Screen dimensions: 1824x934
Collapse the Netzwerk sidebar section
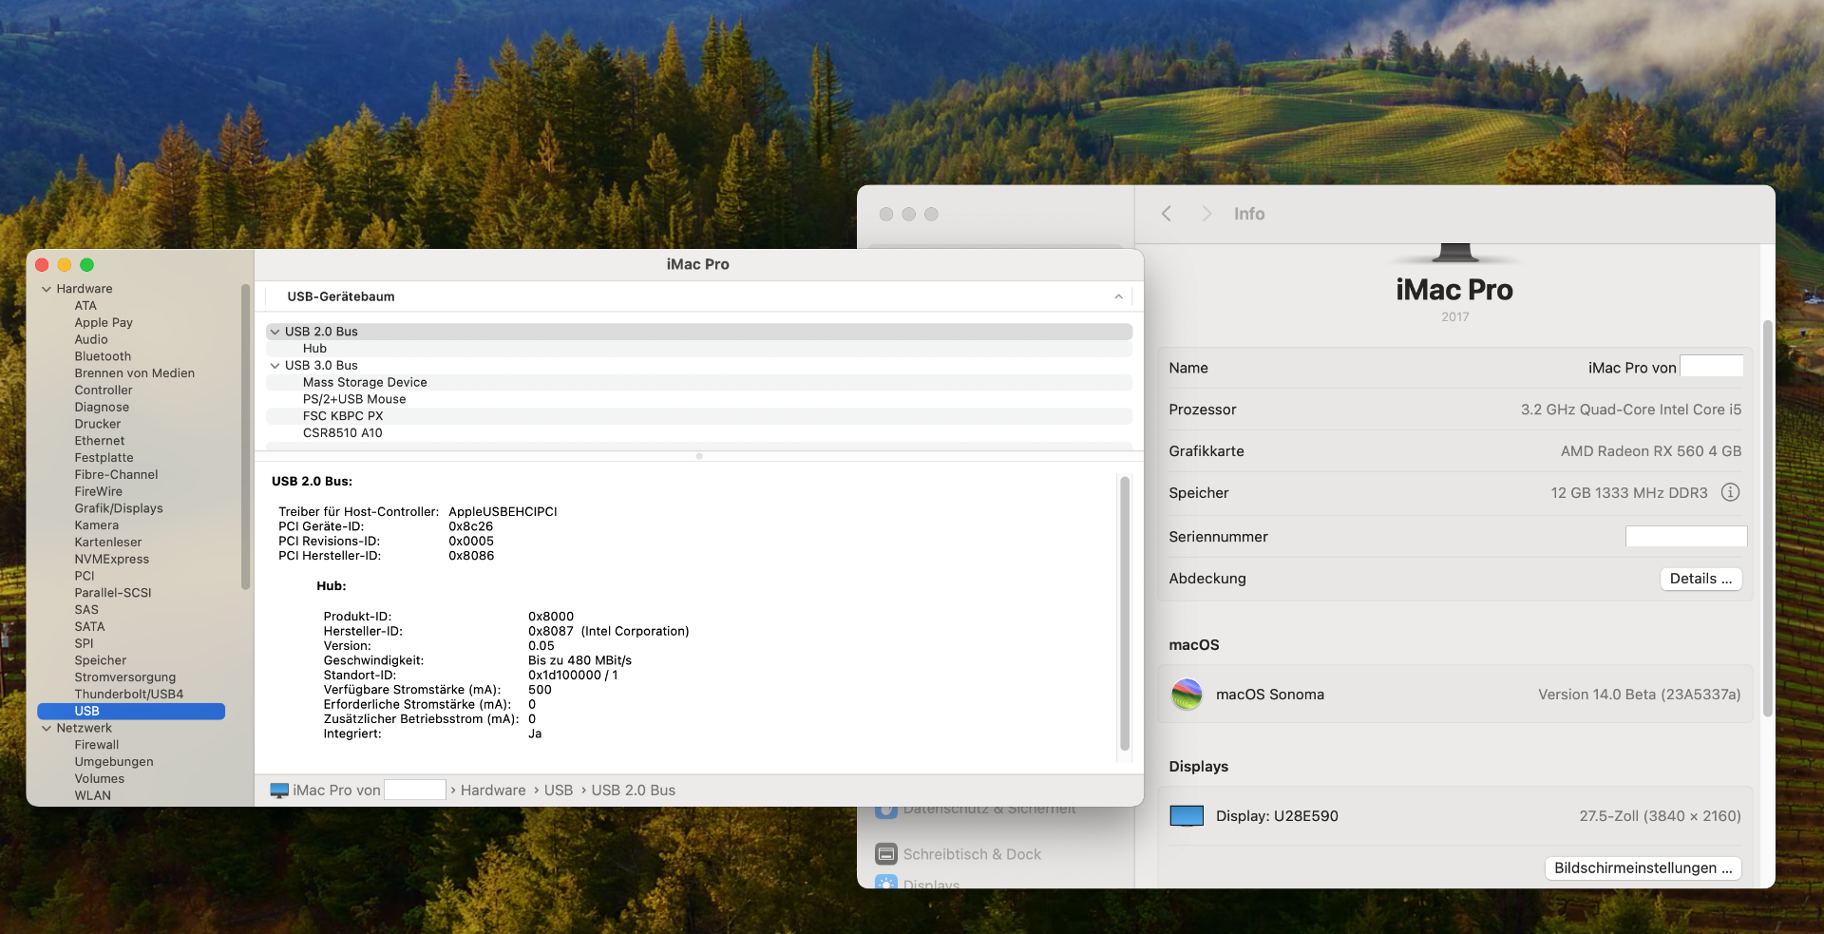[47, 729]
